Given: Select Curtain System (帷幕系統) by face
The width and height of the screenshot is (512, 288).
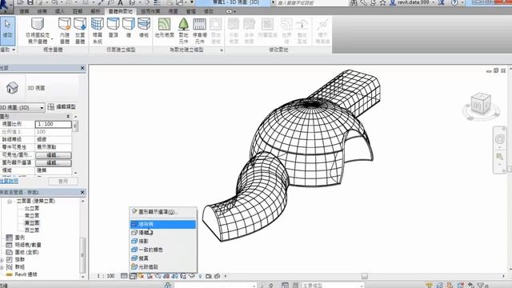Looking at the screenshot, I should (x=98, y=30).
